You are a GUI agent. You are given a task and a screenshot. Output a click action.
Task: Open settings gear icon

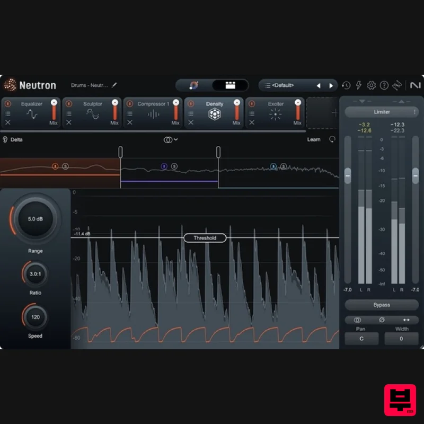(372, 85)
